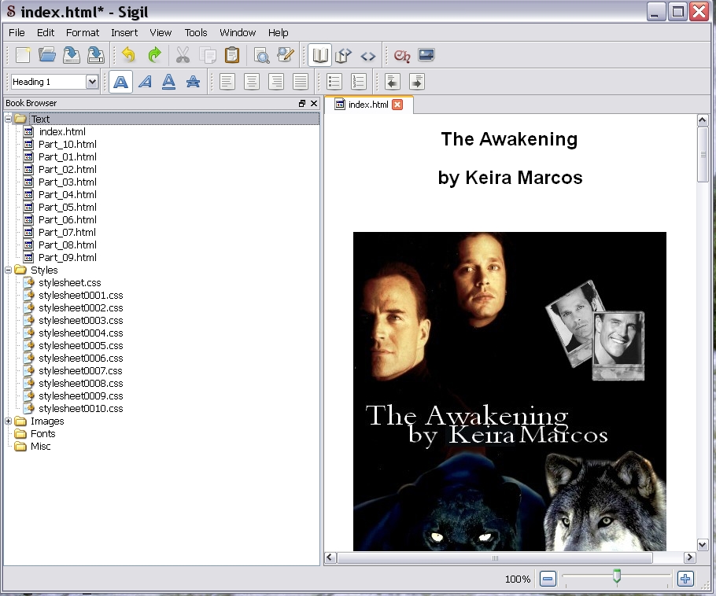Click the vertical scrollbar down arrow
The height and width of the screenshot is (596, 716).
703,544
